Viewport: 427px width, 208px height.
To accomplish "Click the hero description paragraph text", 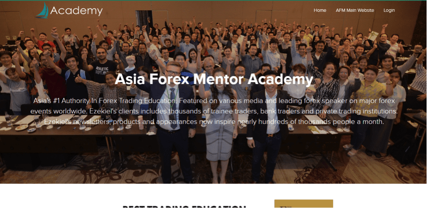I will coord(214,111).
